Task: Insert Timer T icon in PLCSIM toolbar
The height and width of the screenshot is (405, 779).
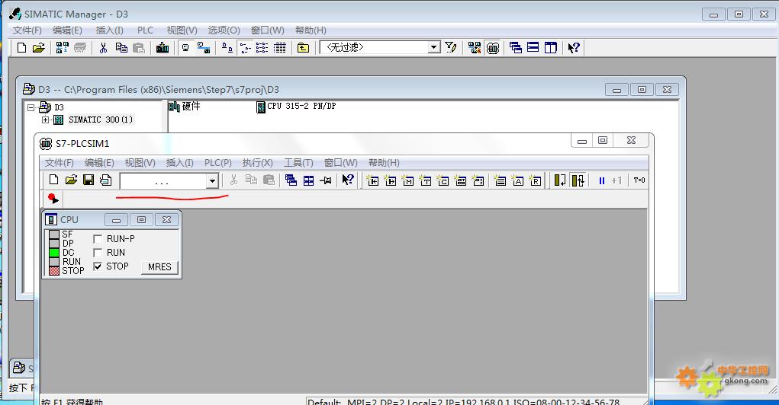Action: (x=425, y=180)
